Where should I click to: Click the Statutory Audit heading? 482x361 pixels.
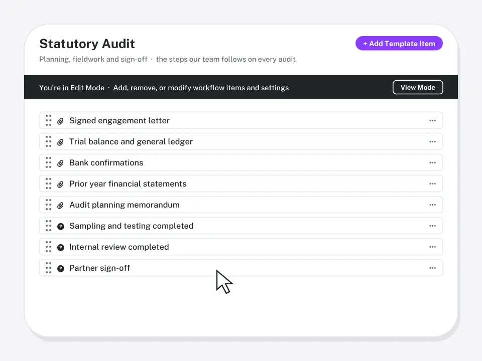point(87,44)
